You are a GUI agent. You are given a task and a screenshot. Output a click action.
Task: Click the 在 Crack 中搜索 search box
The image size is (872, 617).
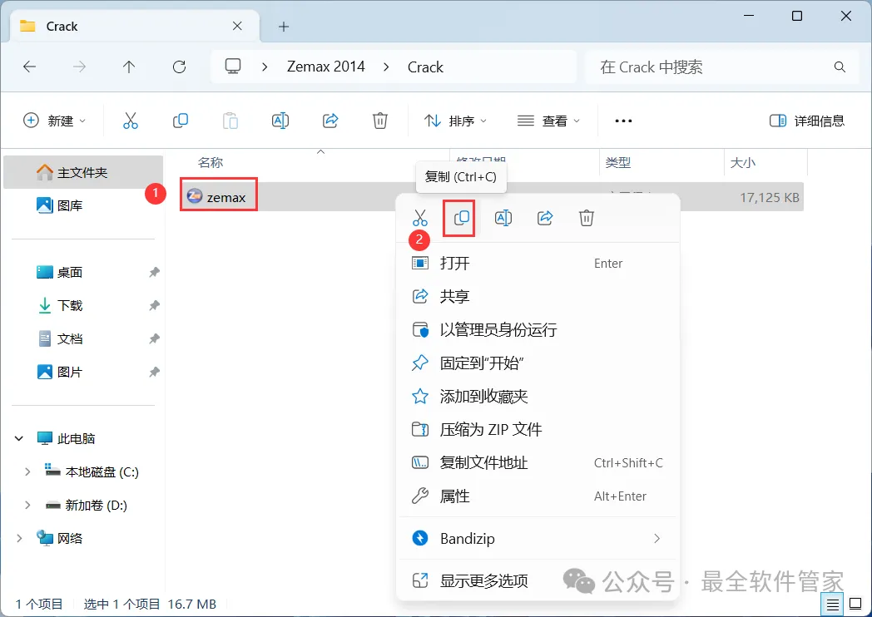[722, 67]
